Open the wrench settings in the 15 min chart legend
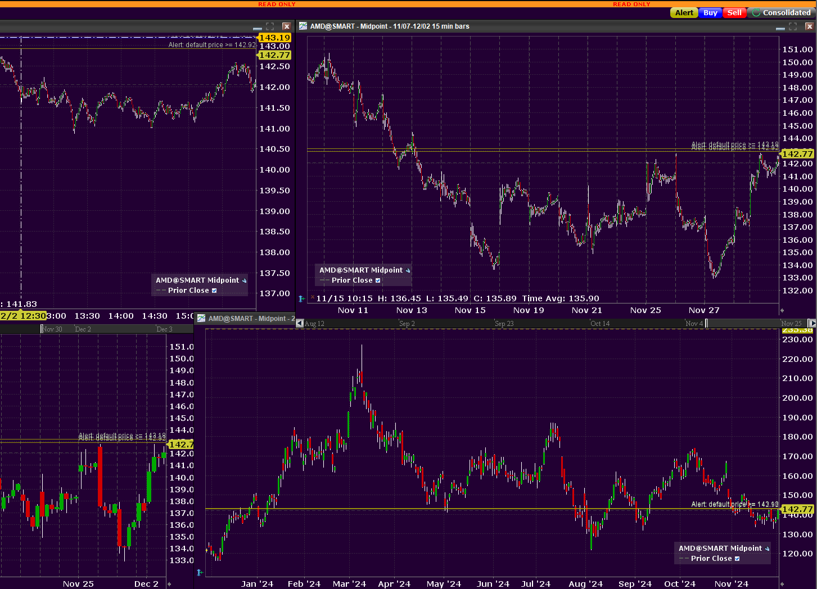Viewport: 817px width, 589px height. coord(408,270)
